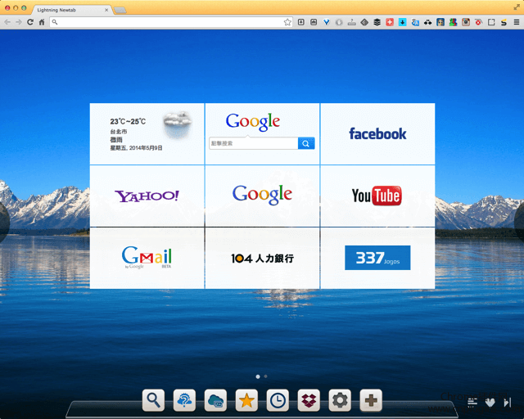
Task: Open the gear settings dock icon
Action: tap(340, 400)
